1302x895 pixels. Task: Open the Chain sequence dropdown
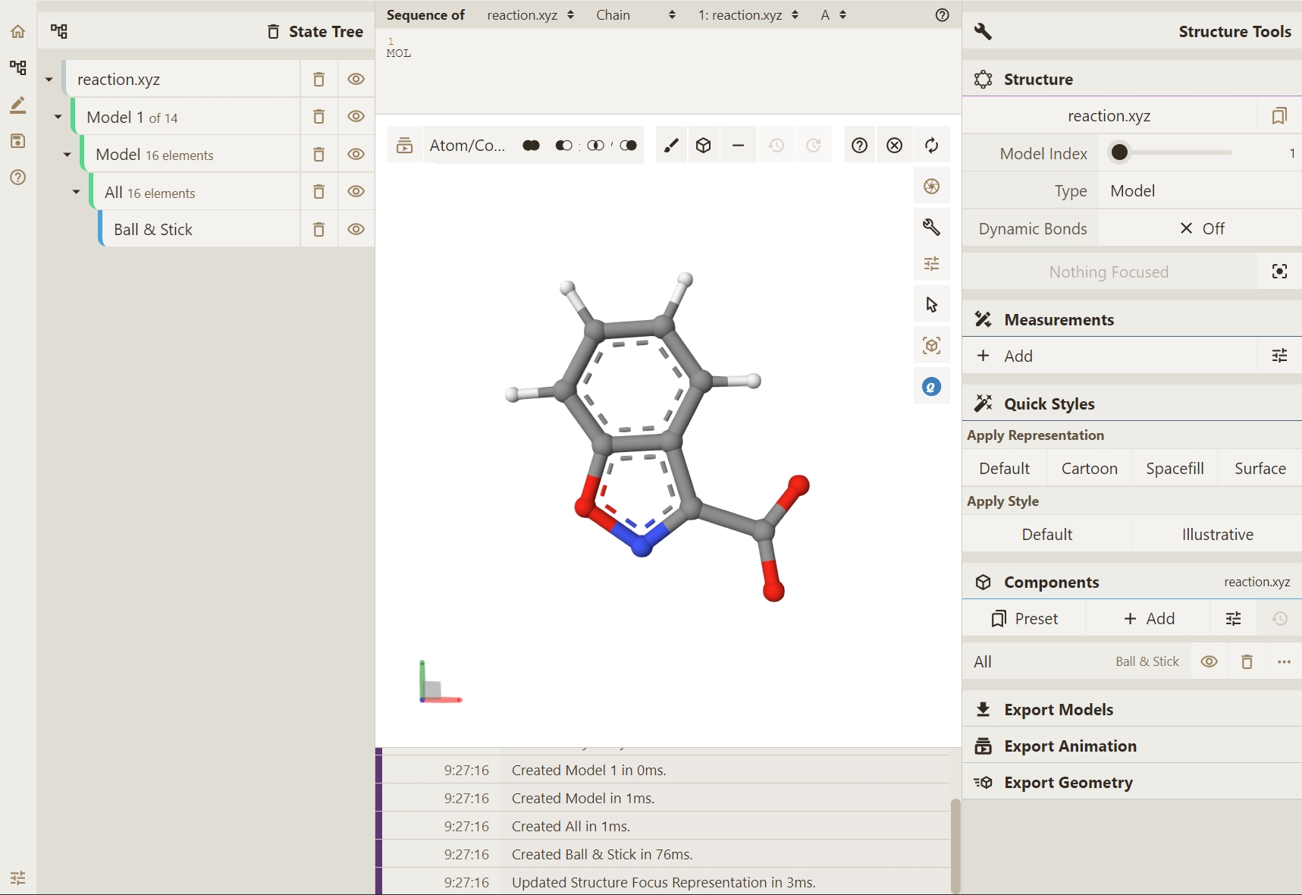point(635,15)
